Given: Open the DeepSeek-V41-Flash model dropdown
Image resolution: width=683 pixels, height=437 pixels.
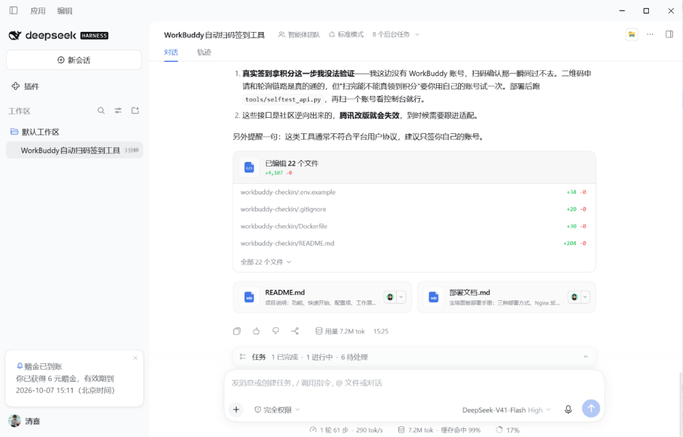Looking at the screenshot, I should [x=506, y=410].
